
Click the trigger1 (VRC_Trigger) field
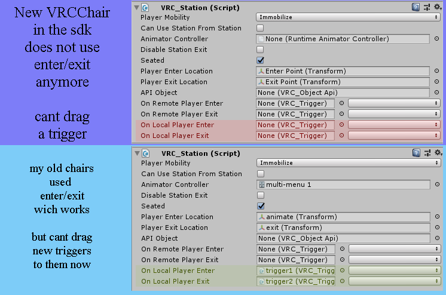pyautogui.click(x=296, y=271)
